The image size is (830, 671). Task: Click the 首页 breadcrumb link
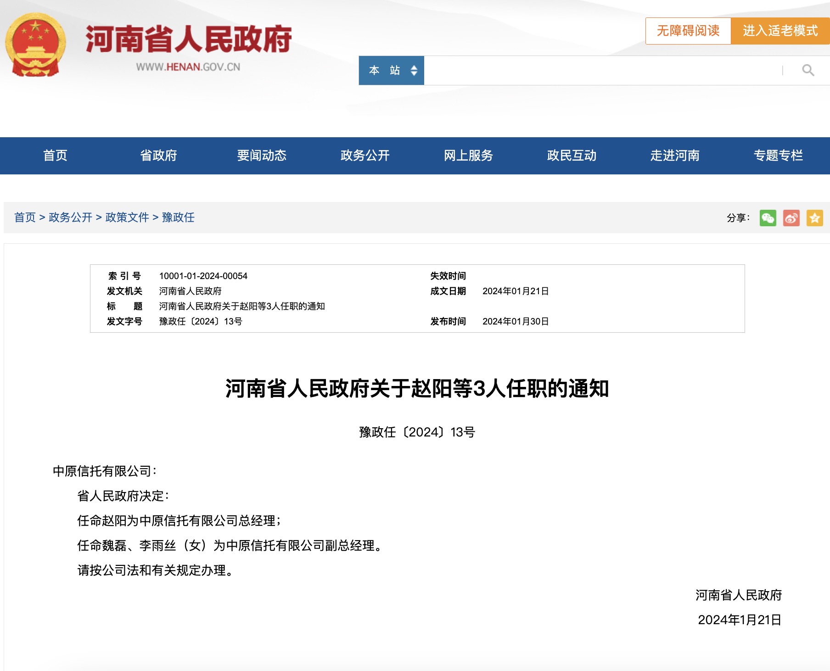pos(25,217)
